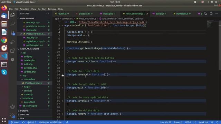
Task: Open errors and warnings count in status bar
Action: [x=32, y=122]
